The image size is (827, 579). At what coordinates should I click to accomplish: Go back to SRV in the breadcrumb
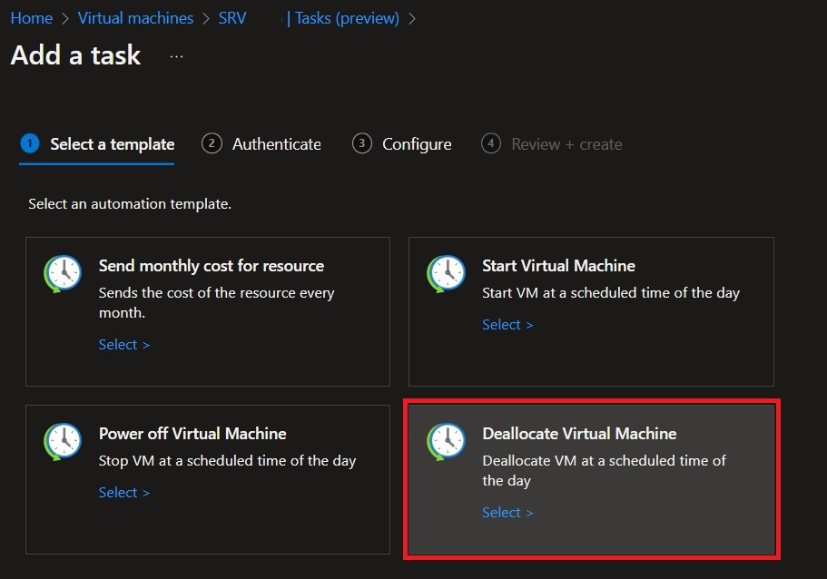(x=231, y=18)
